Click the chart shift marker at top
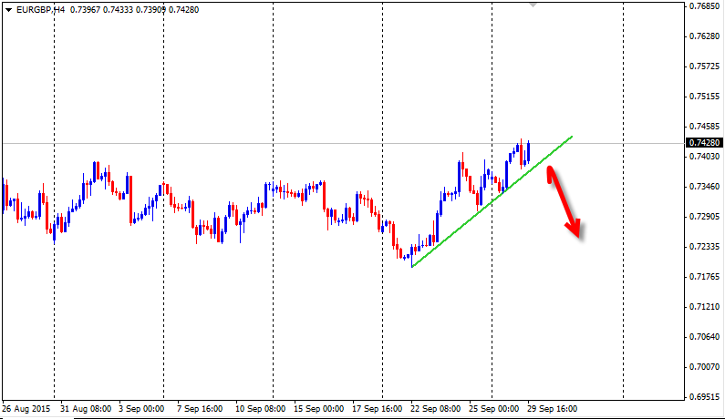725x419 pixels. point(533,5)
